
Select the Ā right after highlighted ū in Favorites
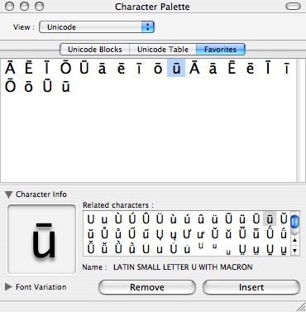click(x=194, y=68)
